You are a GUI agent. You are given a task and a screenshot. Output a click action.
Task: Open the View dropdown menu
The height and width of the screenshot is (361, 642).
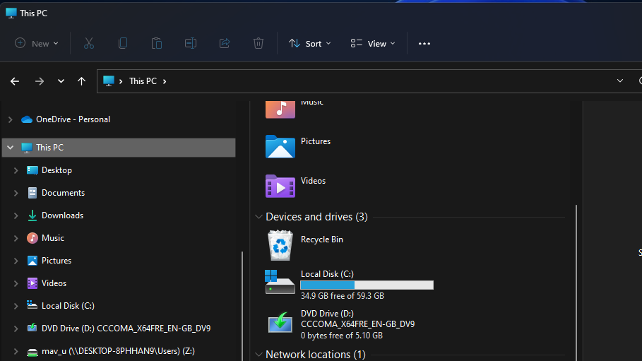tap(373, 43)
